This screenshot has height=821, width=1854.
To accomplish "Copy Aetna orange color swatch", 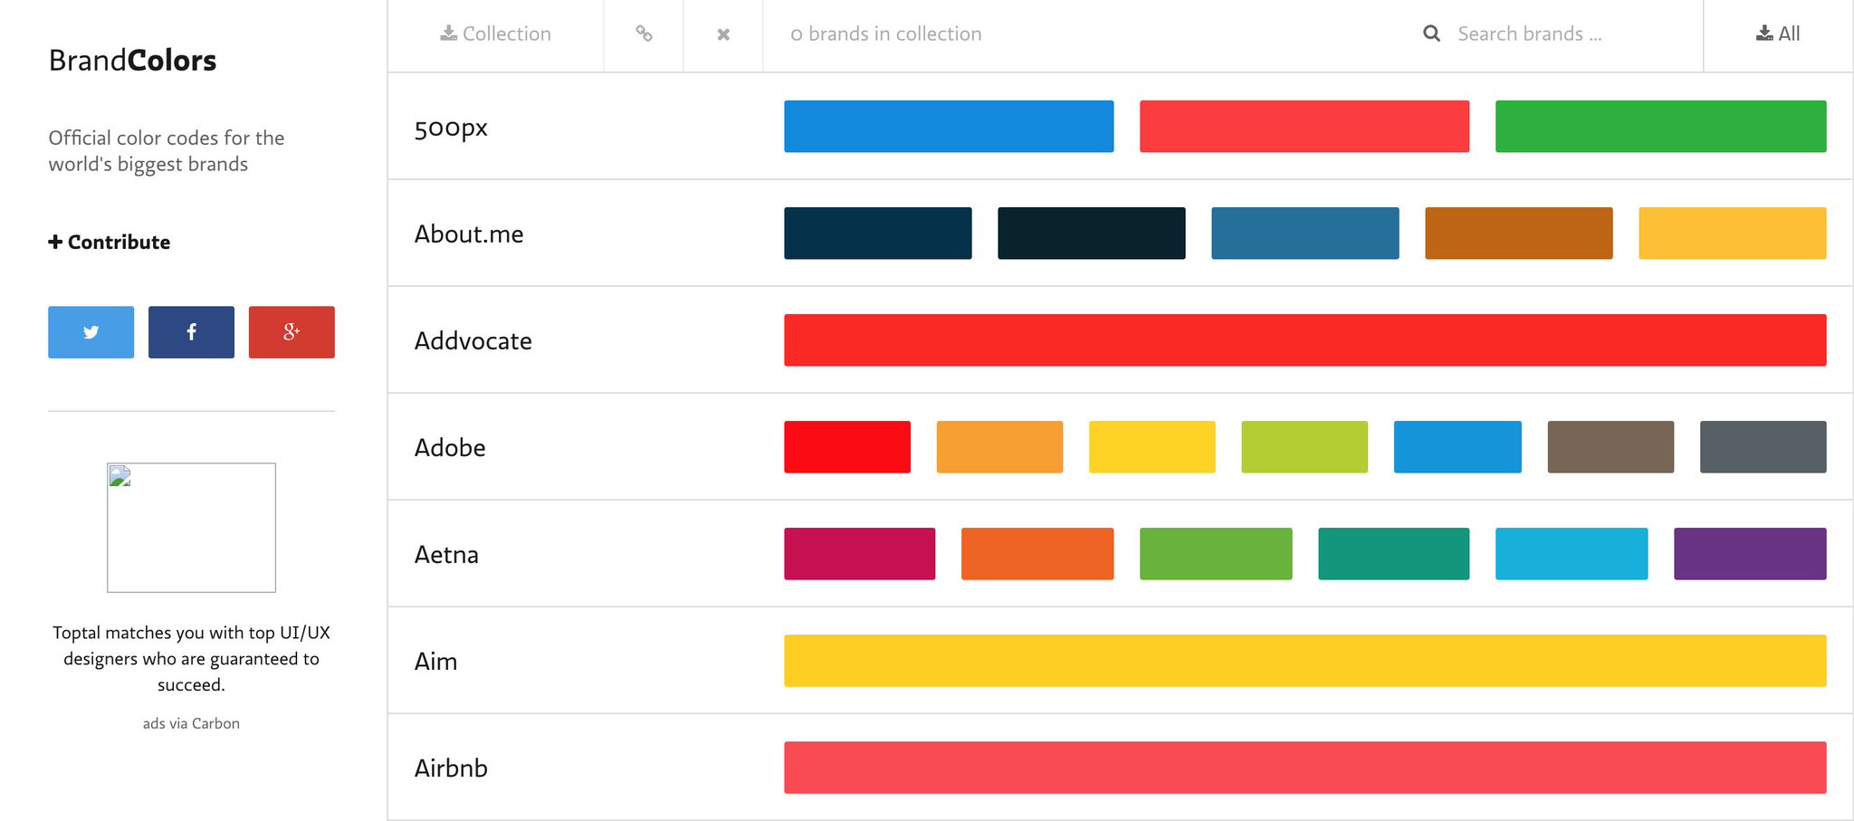I will 1037,554.
